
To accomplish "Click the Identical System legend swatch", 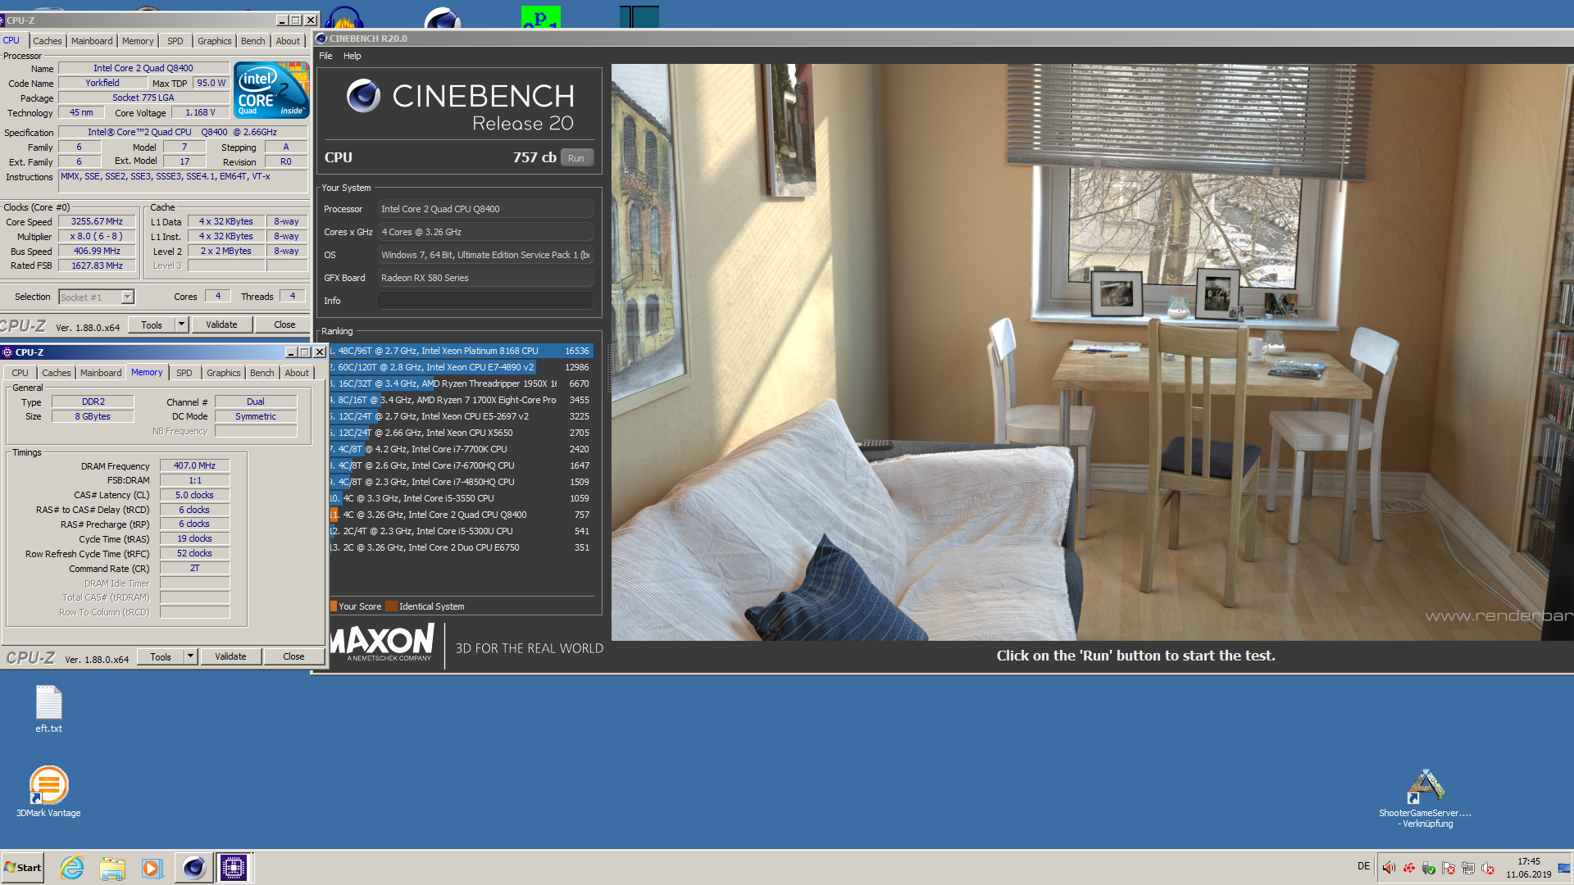I will pos(391,606).
